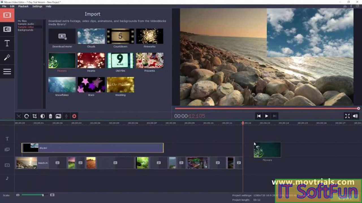
Task: Open the Playback menu
Action: point(23,6)
